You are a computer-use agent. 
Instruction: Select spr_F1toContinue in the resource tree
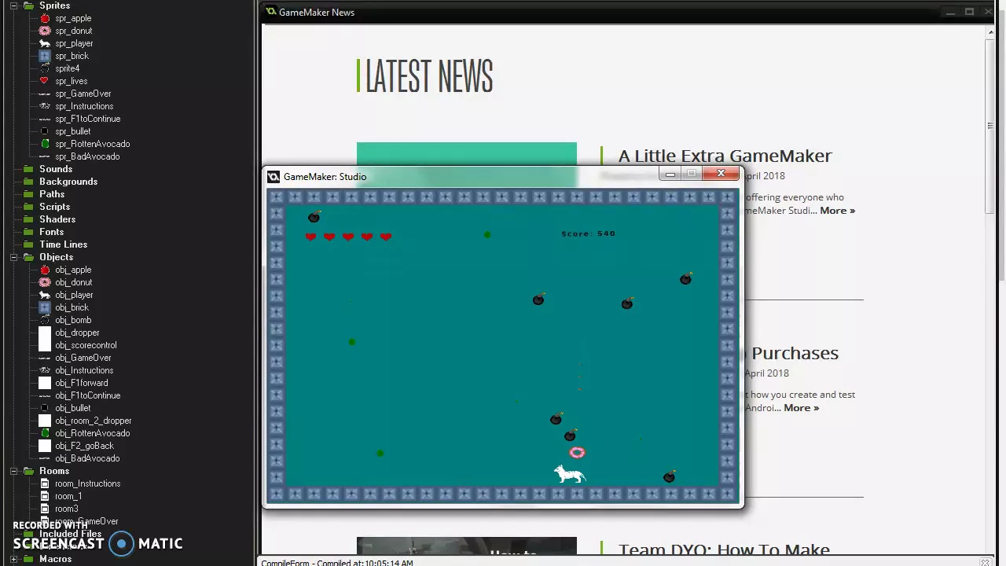[x=87, y=119]
